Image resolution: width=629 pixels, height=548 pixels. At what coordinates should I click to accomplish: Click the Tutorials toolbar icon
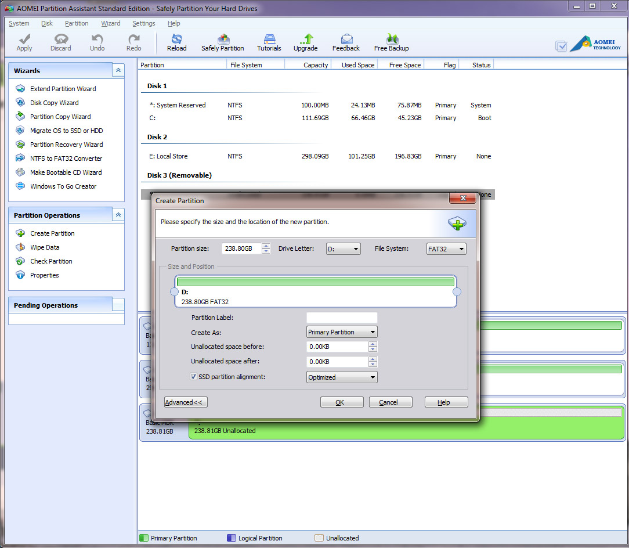pyautogui.click(x=269, y=42)
